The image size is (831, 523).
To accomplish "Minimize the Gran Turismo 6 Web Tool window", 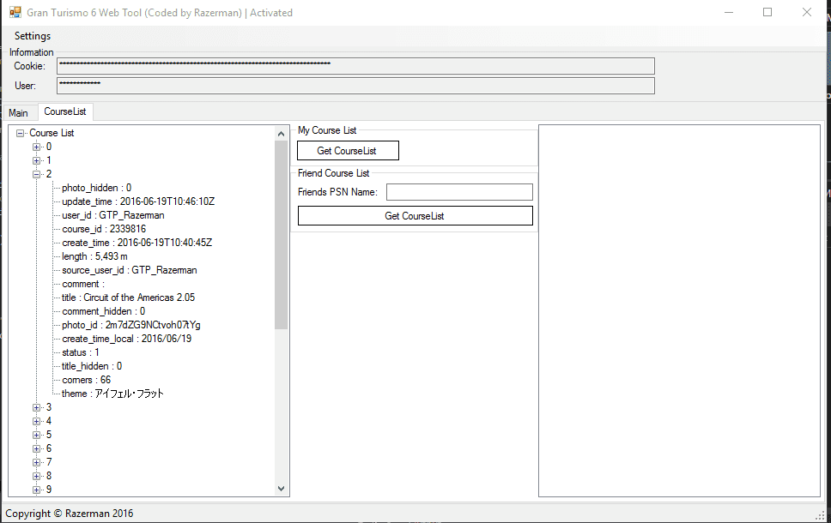I will click(x=729, y=12).
